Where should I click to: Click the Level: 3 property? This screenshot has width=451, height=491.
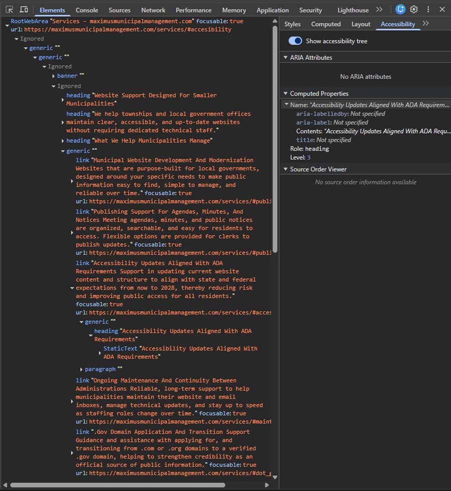click(300, 158)
